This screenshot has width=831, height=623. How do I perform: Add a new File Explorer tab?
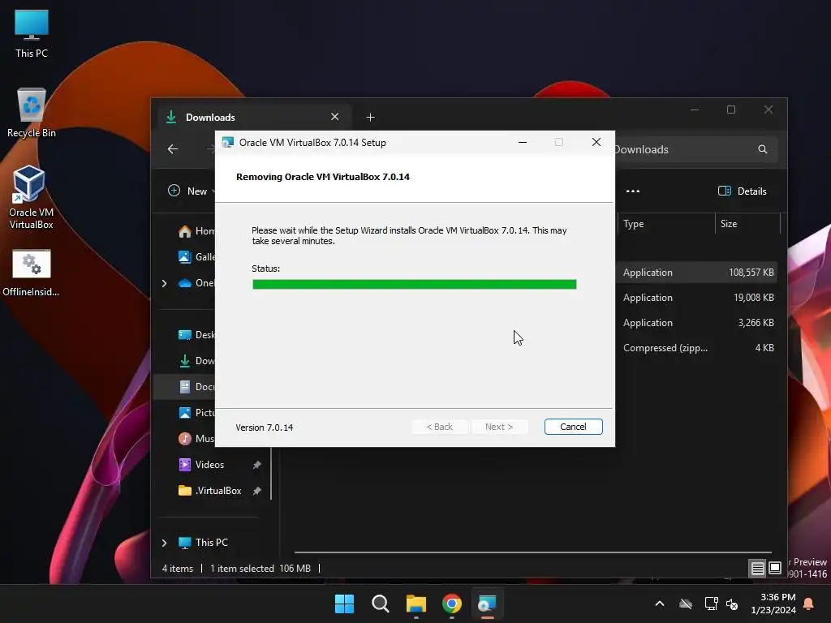(370, 117)
